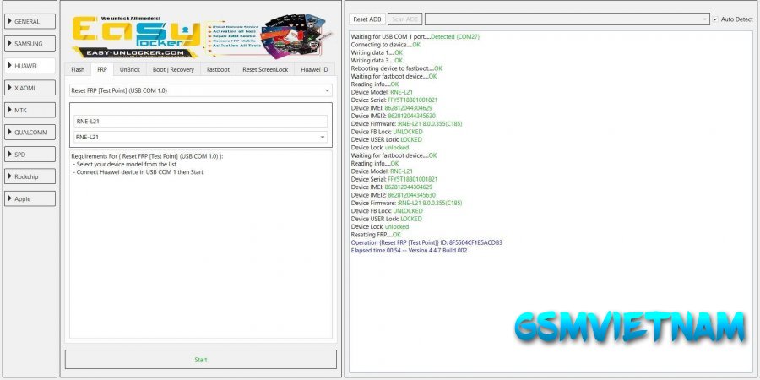The image size is (760, 380).
Task: Open the HUAWEI sidebar section
Action: pyautogui.click(x=30, y=66)
